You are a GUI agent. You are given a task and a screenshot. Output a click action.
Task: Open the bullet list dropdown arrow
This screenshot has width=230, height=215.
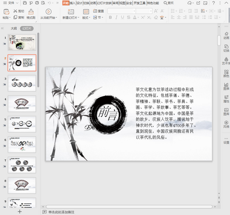(177, 11)
